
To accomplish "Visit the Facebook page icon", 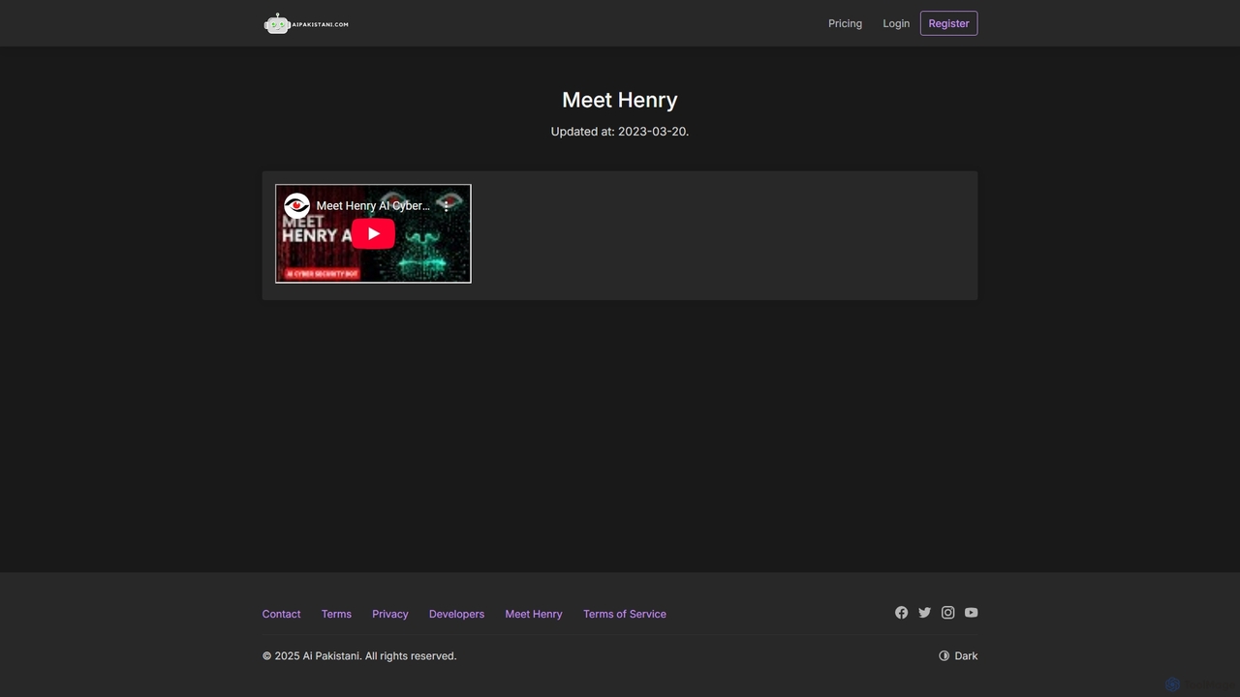I will tap(901, 613).
